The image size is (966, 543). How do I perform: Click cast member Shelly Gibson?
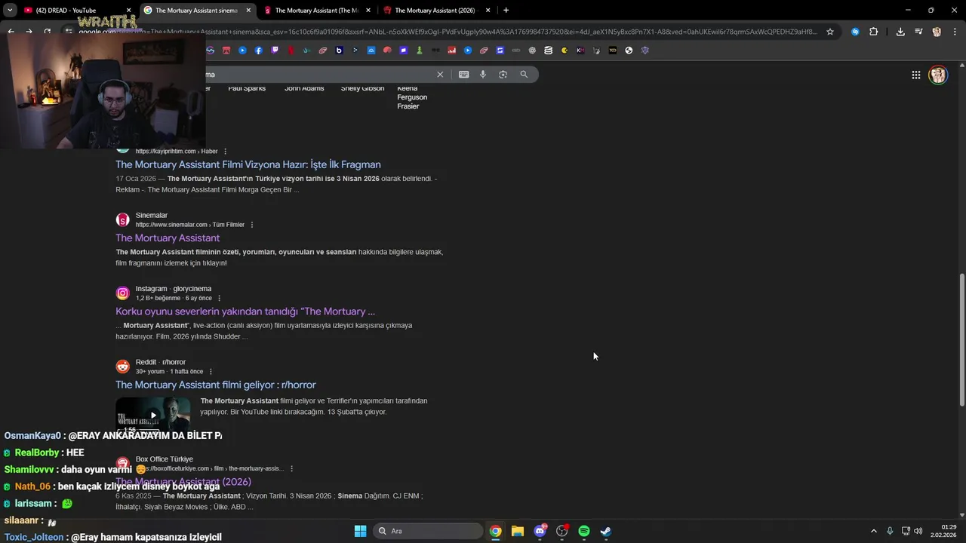click(x=362, y=88)
